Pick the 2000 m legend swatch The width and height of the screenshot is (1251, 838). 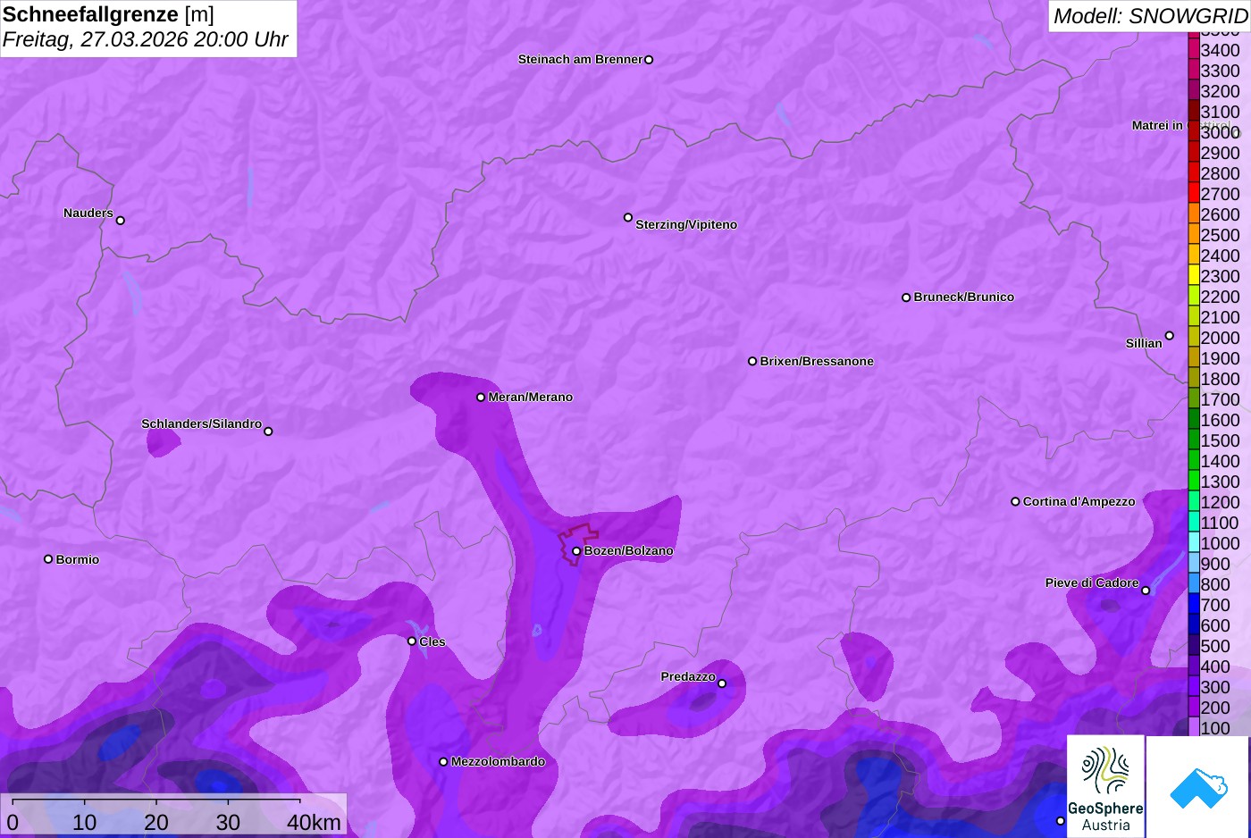[x=1194, y=337]
